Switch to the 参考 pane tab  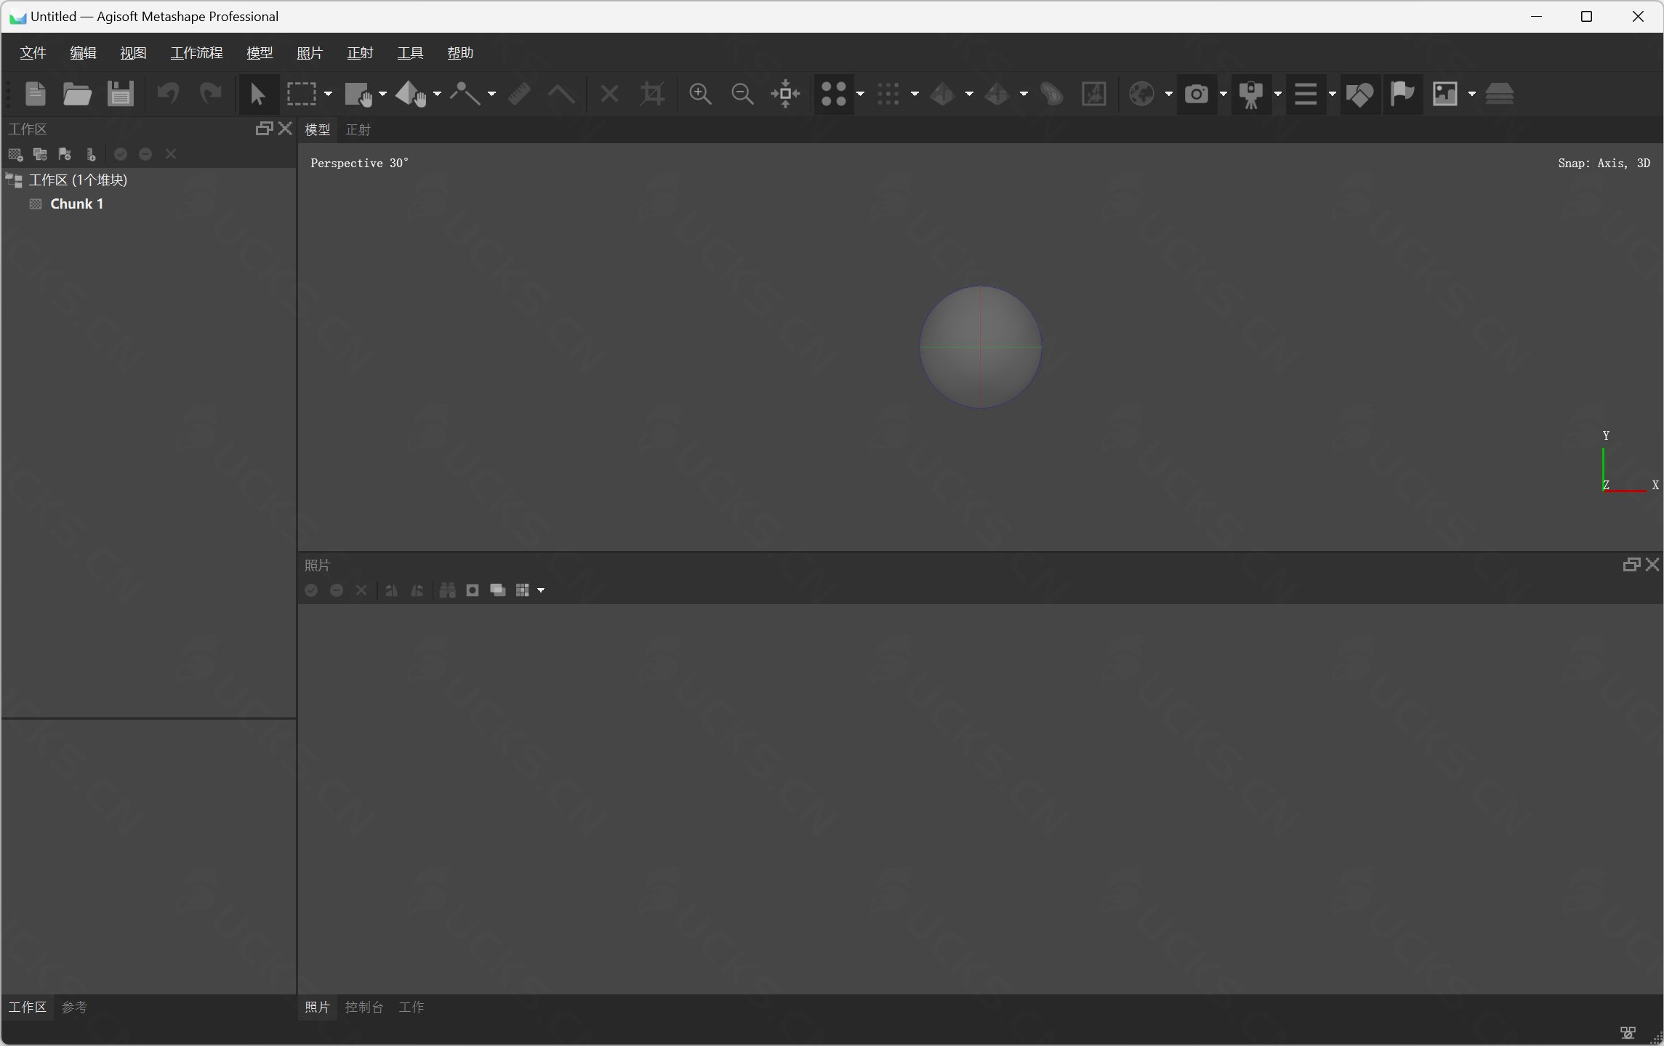(74, 1007)
